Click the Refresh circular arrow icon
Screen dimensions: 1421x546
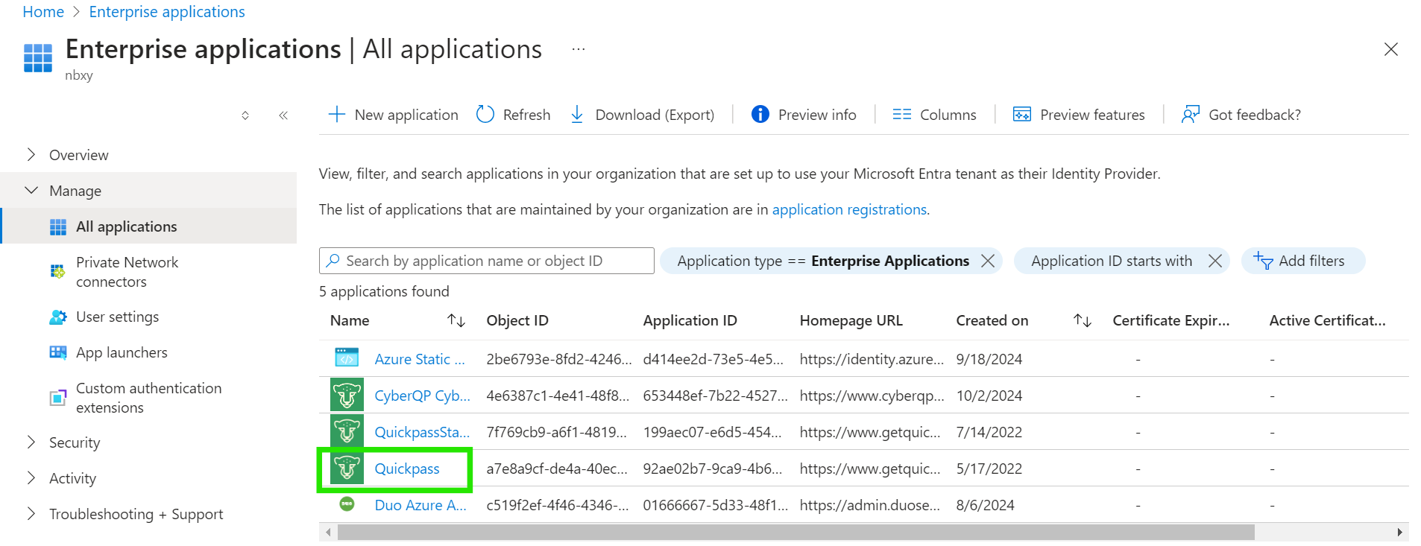(x=485, y=115)
